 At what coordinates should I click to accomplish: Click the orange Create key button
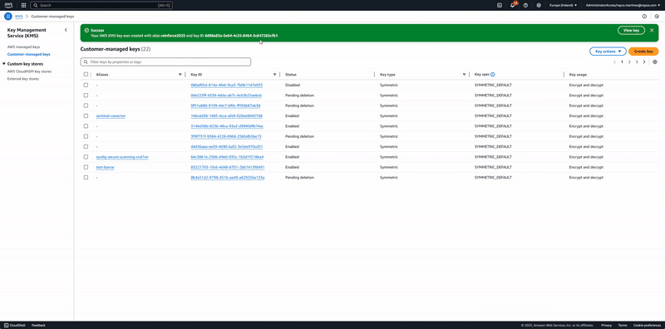pos(643,52)
